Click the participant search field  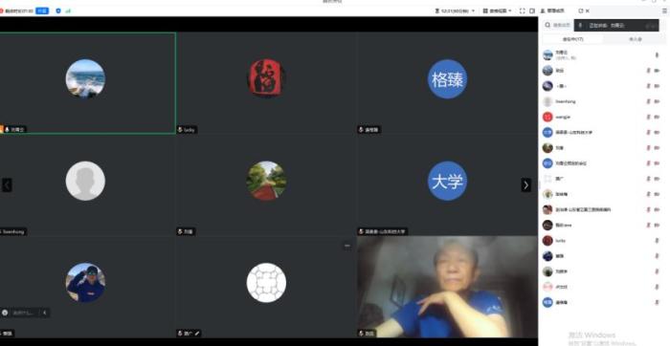tap(558, 25)
